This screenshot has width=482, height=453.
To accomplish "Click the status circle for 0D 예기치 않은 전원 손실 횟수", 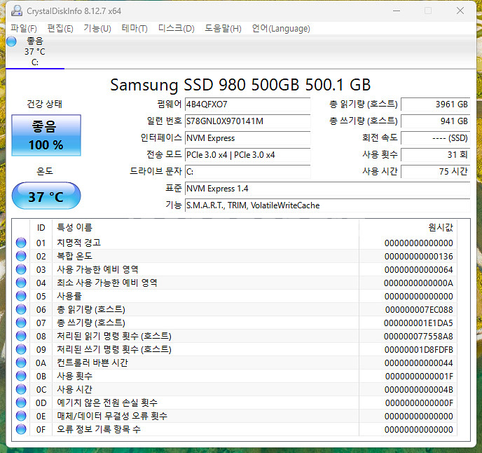I will 21,403.
